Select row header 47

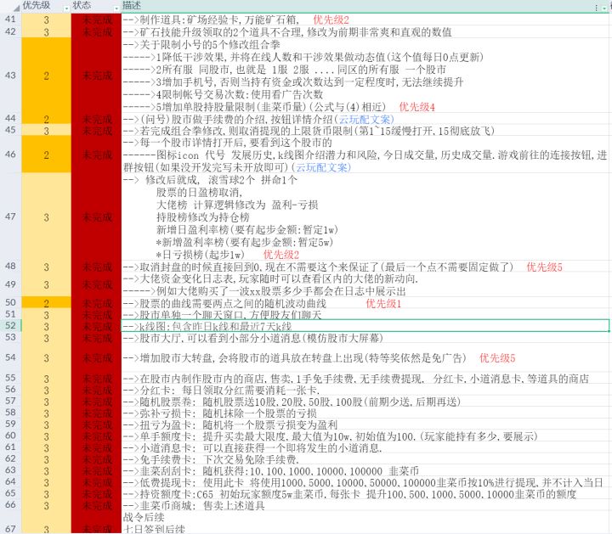click(10, 216)
